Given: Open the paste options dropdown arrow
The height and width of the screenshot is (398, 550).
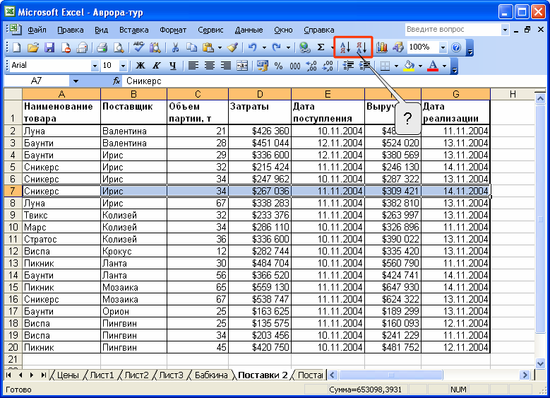Looking at the screenshot, I should [x=220, y=47].
